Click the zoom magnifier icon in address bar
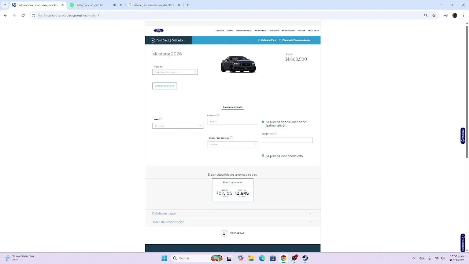Image resolution: width=469 pixels, height=264 pixels. 426,15
